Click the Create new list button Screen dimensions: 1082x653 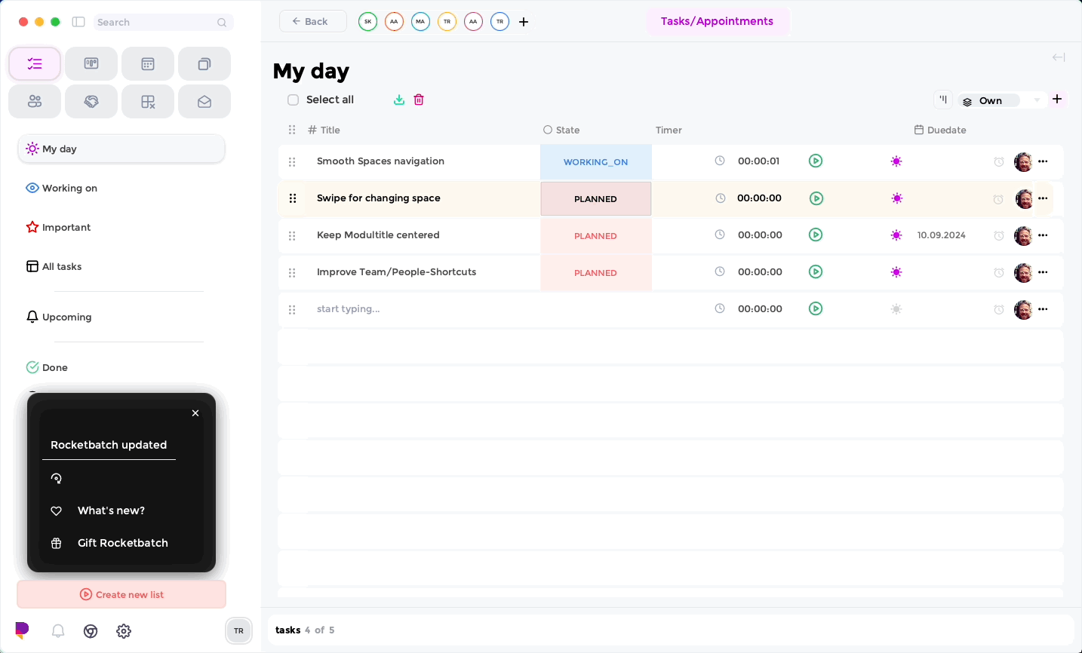click(x=121, y=594)
